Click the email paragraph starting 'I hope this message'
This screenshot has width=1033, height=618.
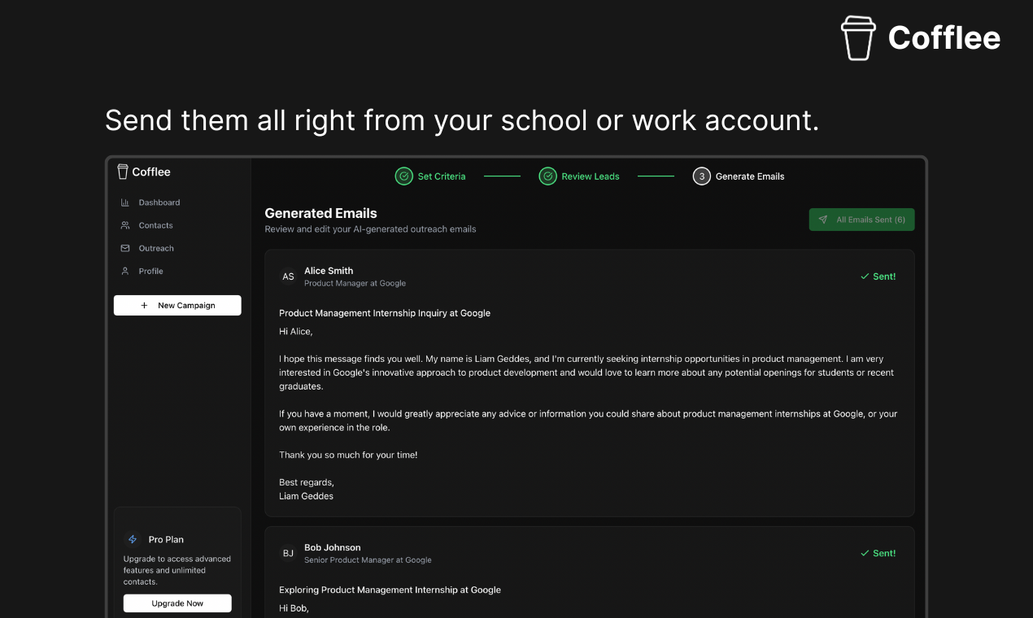[586, 372]
